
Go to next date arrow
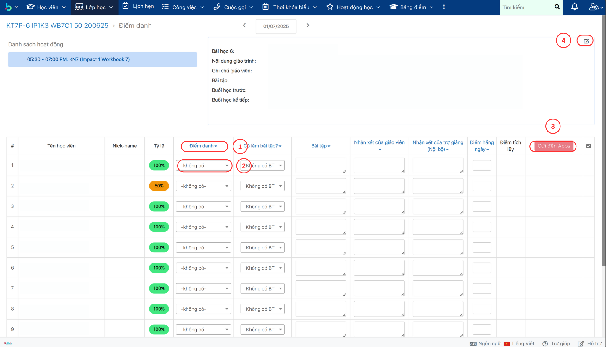click(308, 25)
